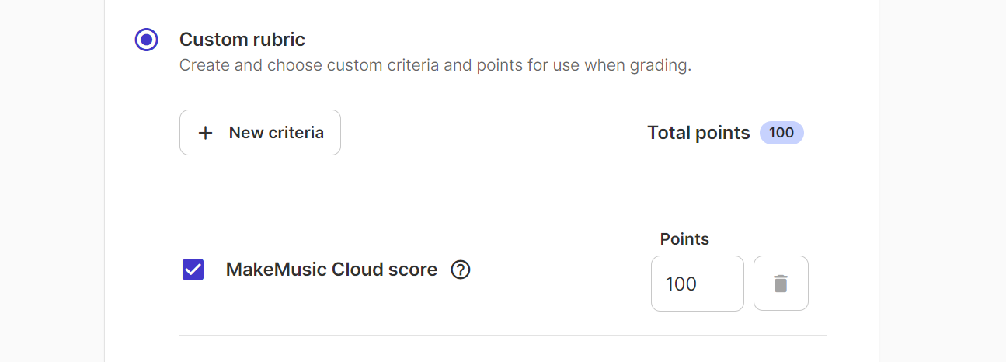The width and height of the screenshot is (1006, 362).
Task: Click the circled question mark after Cloud score
Action: pos(461,270)
